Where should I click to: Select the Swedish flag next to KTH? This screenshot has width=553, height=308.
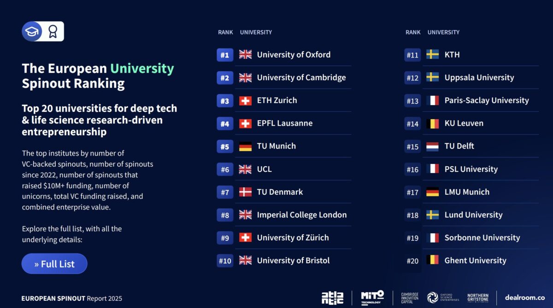[x=433, y=54]
